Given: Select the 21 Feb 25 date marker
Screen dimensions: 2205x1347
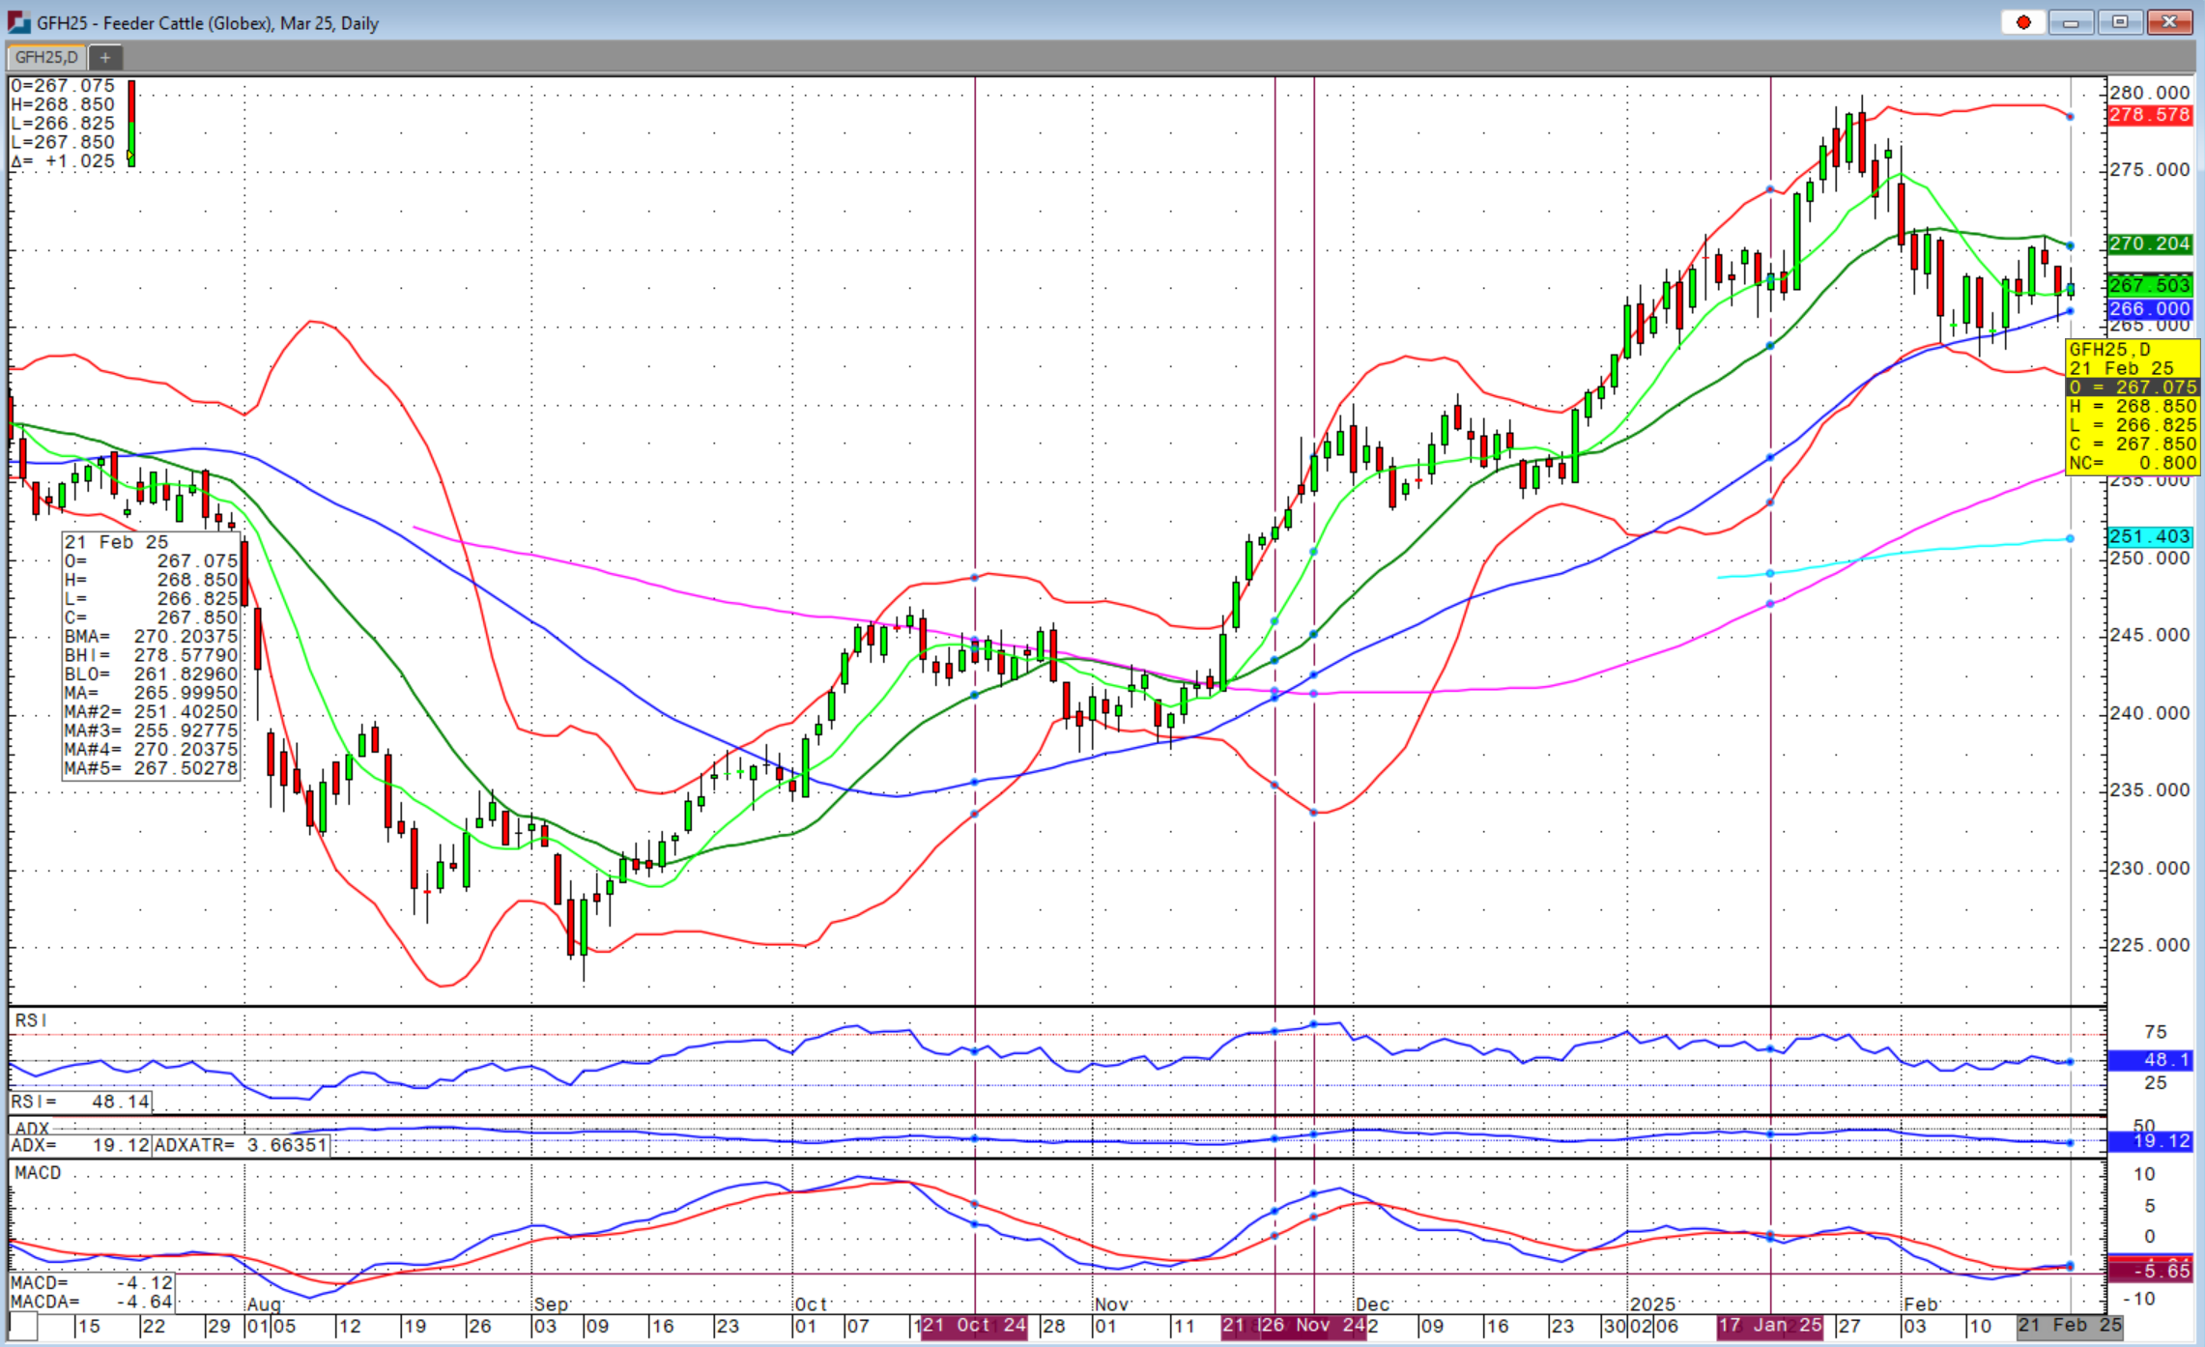Looking at the screenshot, I should pos(2069,1326).
